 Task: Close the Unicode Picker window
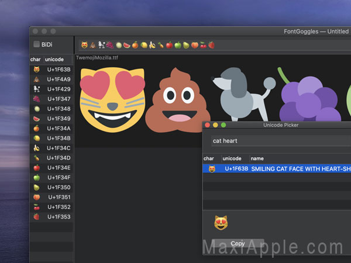coord(208,125)
